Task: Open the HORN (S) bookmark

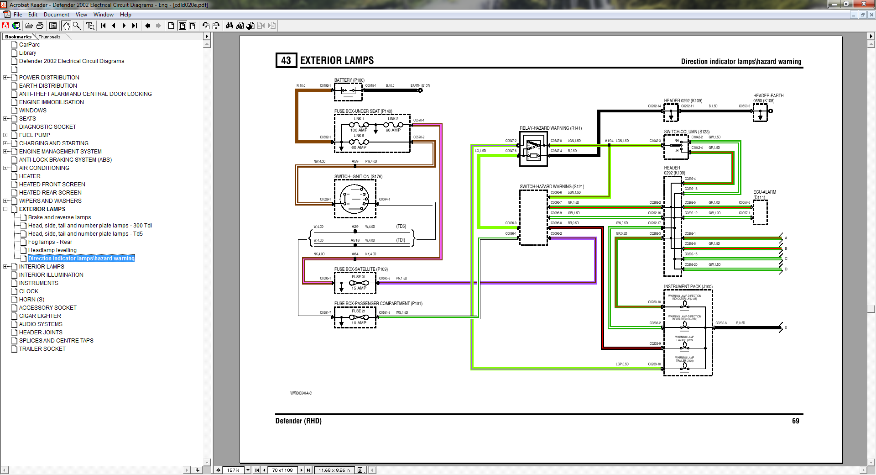Action: coord(31,300)
